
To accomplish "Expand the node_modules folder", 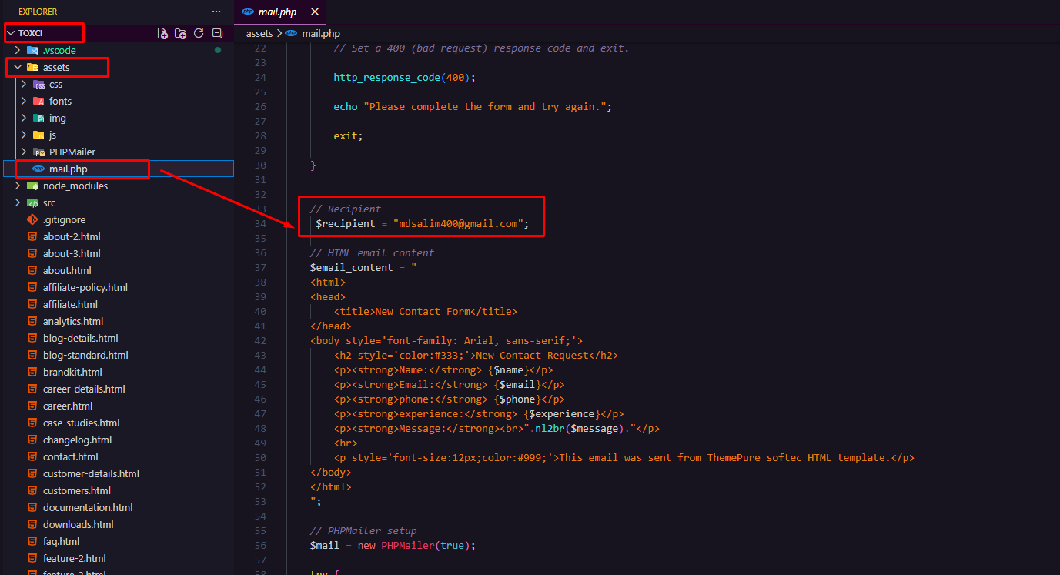I will (18, 186).
